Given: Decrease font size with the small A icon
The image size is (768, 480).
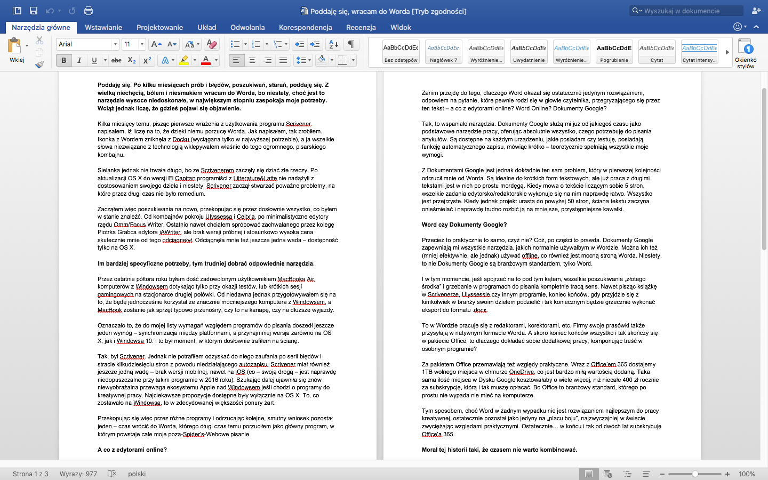Looking at the screenshot, I should click(172, 44).
